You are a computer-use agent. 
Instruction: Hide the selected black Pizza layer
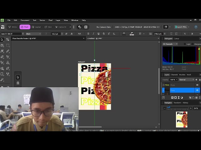(x=197, y=90)
